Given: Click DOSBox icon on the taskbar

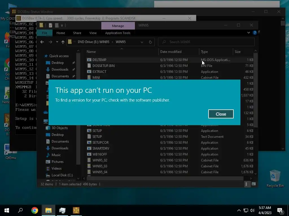Looking at the screenshot, I should tap(76, 210).
